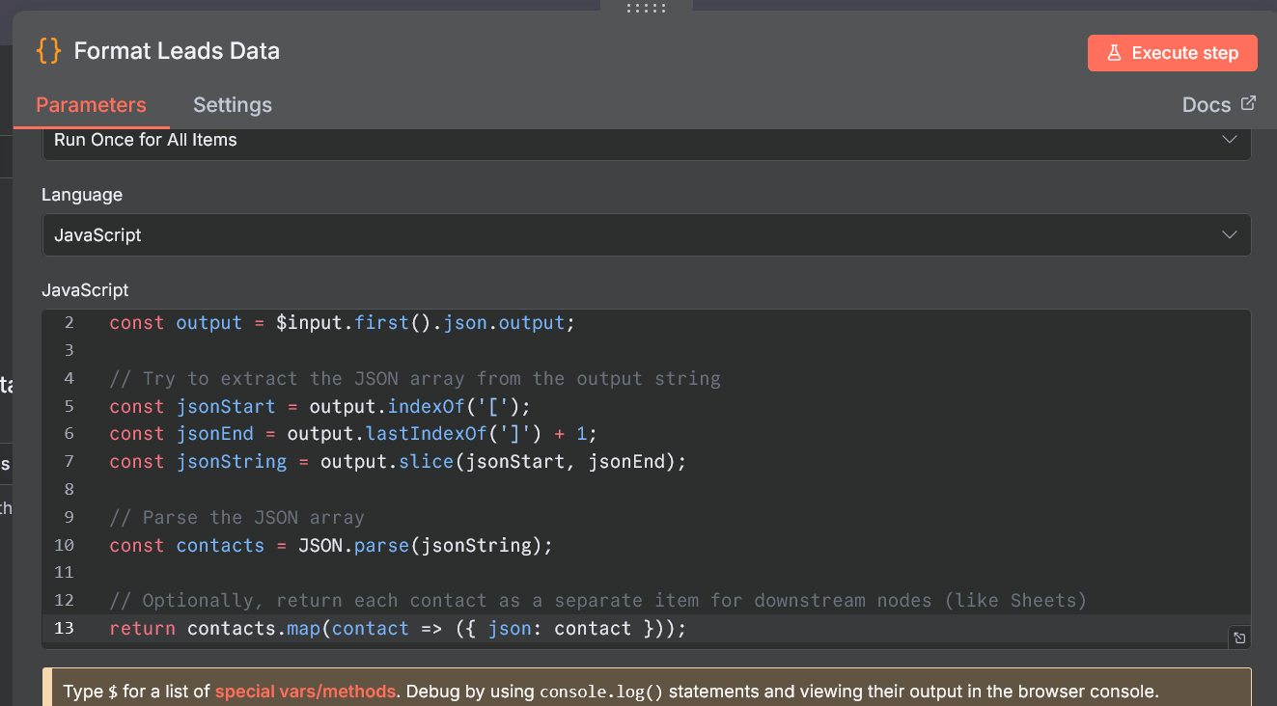Screen dimensions: 1277x706
Task: Click the external-link icon beside Docs
Action: pos(1250,102)
